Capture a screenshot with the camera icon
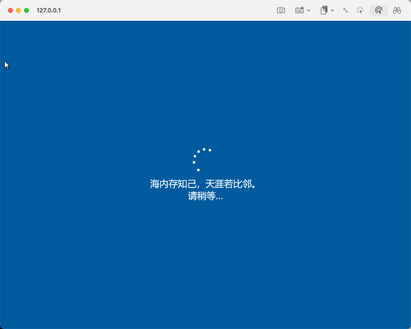Image resolution: width=411 pixels, height=329 pixels. click(x=281, y=10)
